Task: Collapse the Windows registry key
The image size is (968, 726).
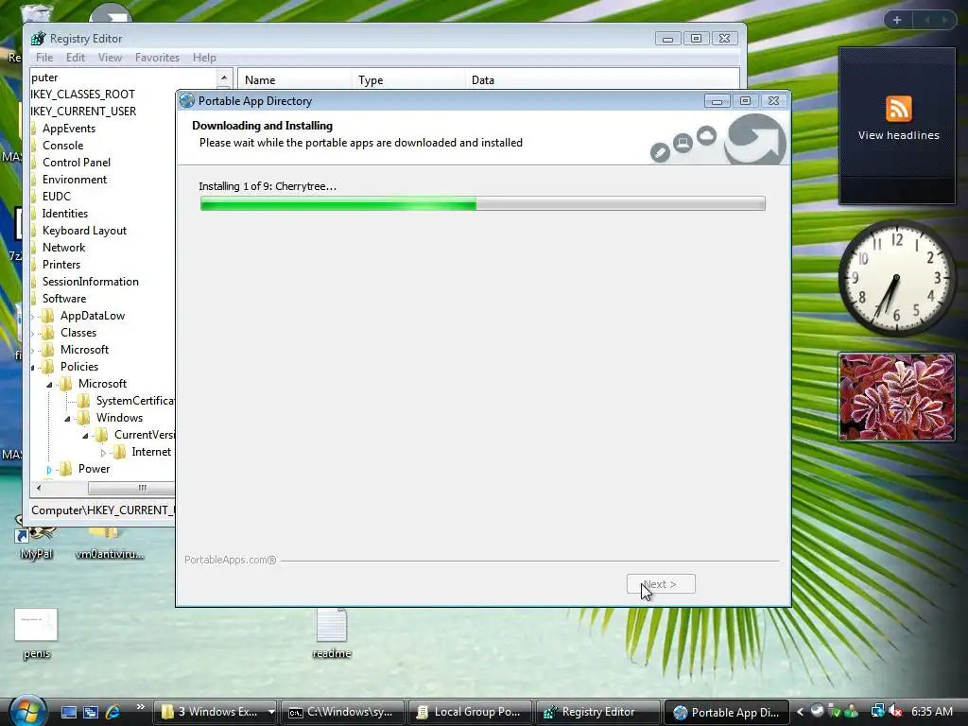Action: point(67,419)
